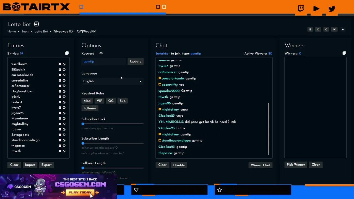Click the star icon in bottom bar
Image resolution: width=354 pixels, height=199 pixels.
pos(220,190)
